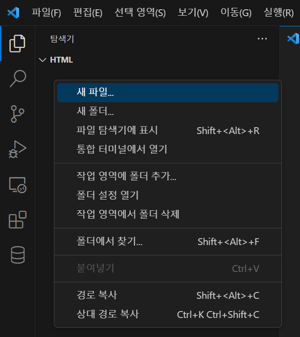
Task: Select 파일 탐색기에 표시 menu entry
Action: 168,131
